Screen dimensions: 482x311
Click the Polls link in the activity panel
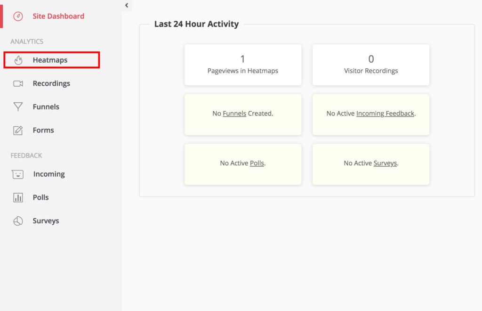click(257, 164)
